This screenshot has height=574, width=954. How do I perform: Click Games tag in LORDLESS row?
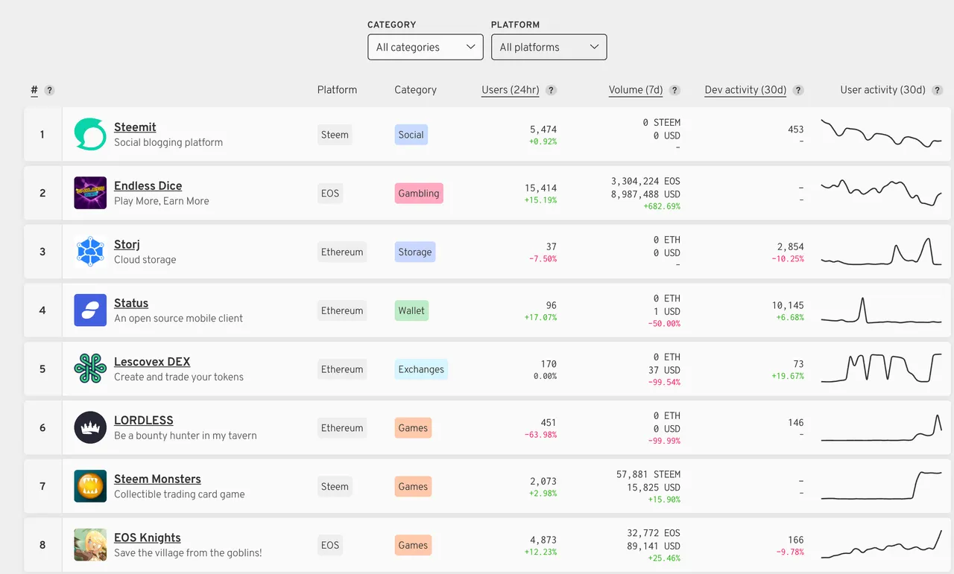coord(413,428)
